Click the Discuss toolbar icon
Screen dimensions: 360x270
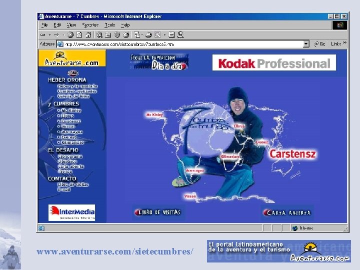[171, 35]
